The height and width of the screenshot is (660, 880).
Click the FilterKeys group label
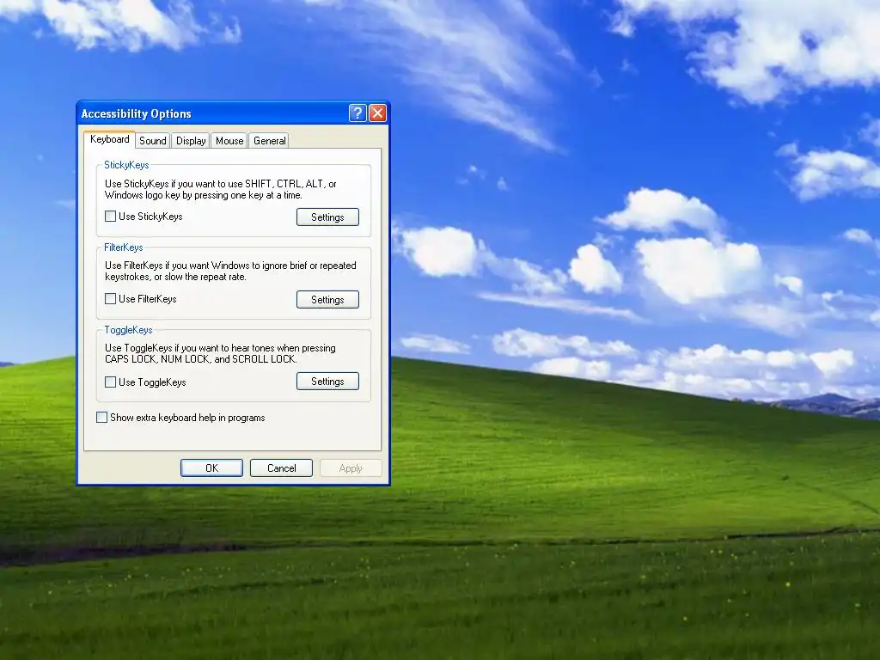coord(124,247)
